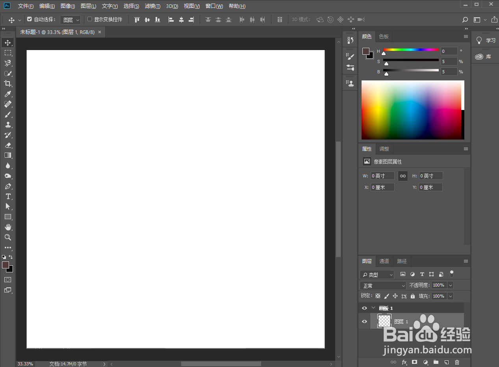The image size is (499, 367).
Task: Open the 图像(I) menu
Action: click(x=68, y=6)
